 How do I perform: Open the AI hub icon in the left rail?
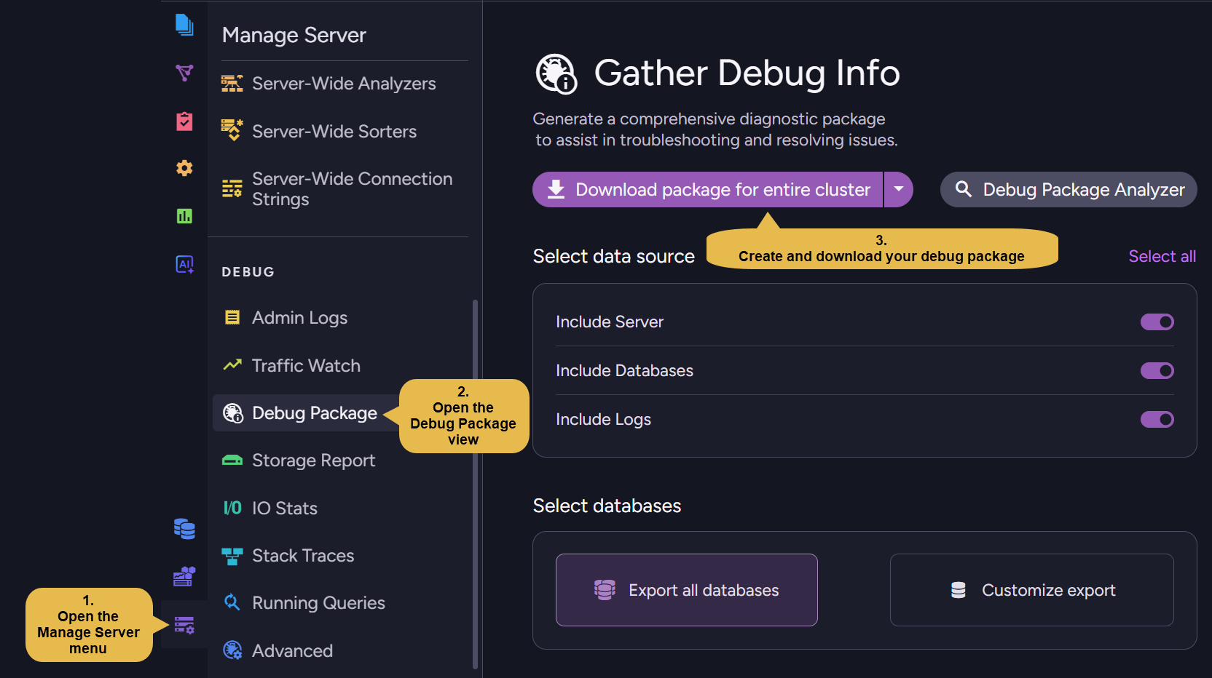184,264
